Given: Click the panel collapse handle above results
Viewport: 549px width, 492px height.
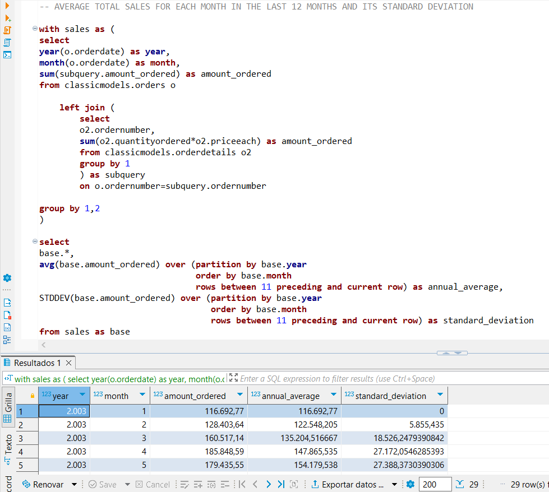Looking at the screenshot, I should [452, 353].
